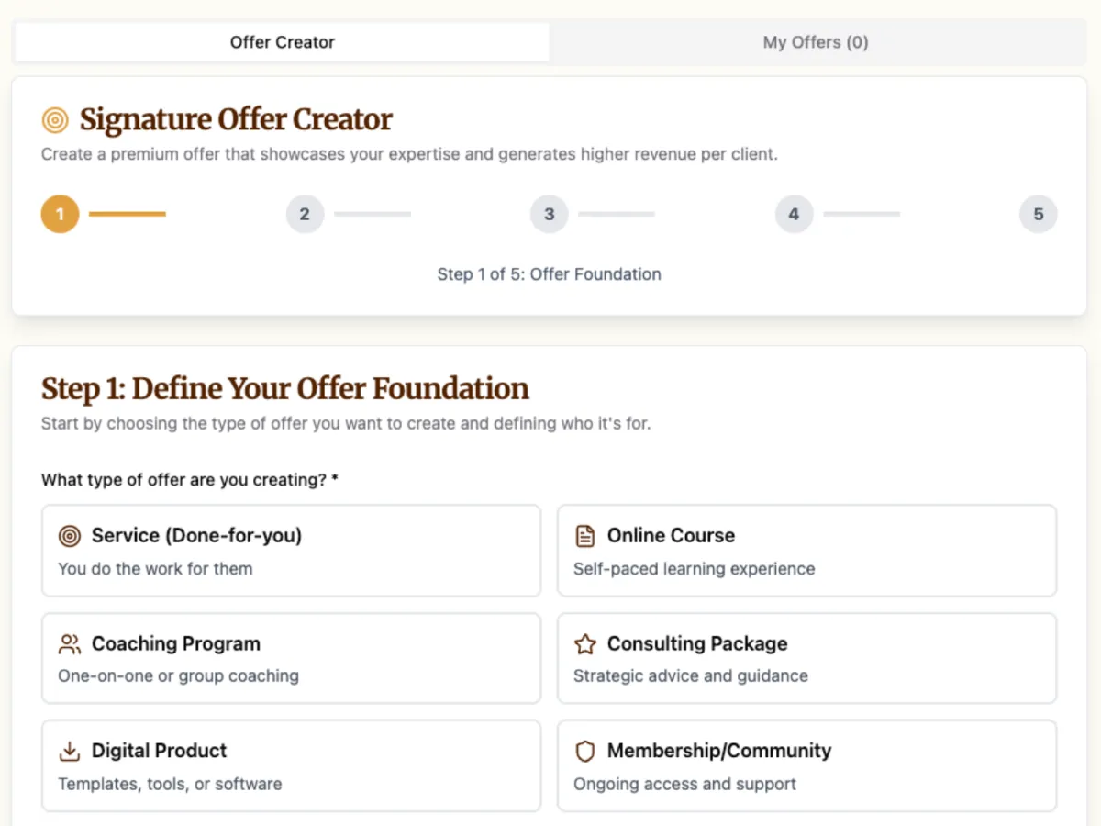Image resolution: width=1101 pixels, height=826 pixels.
Task: Pick the Coaching Program offer type
Action: tap(292, 659)
